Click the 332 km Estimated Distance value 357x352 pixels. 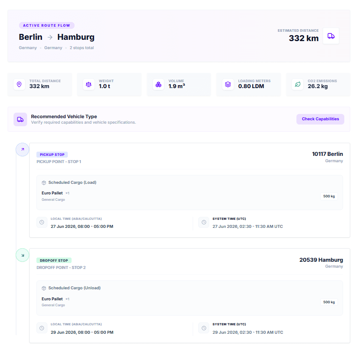click(x=304, y=38)
